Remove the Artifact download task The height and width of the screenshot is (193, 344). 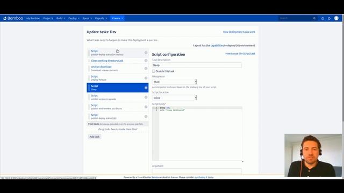pos(146,69)
